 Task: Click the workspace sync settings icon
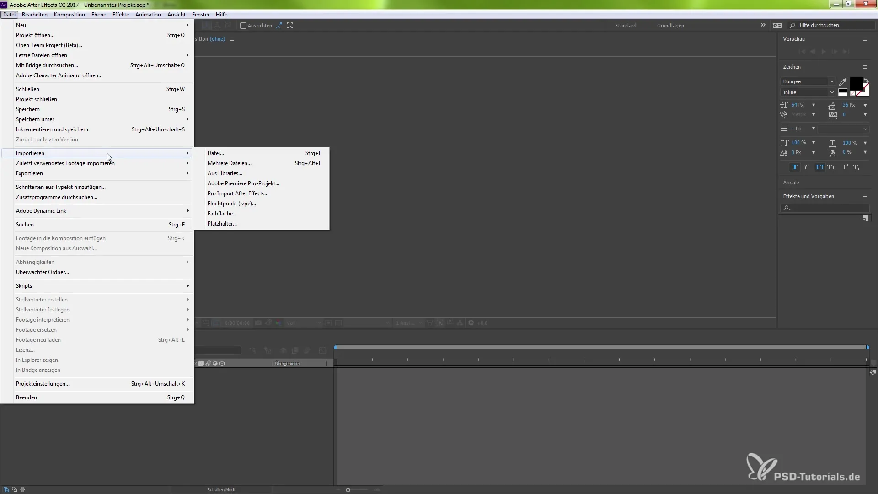pyautogui.click(x=777, y=26)
